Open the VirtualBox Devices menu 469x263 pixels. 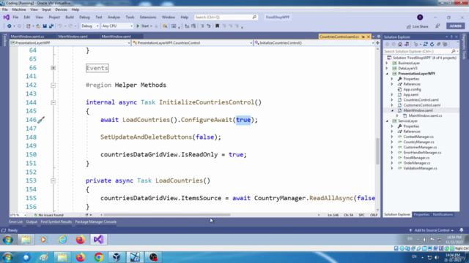tap(61, 9)
